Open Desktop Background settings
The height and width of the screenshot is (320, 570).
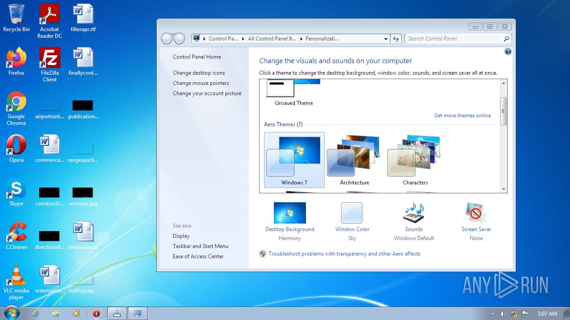click(290, 221)
